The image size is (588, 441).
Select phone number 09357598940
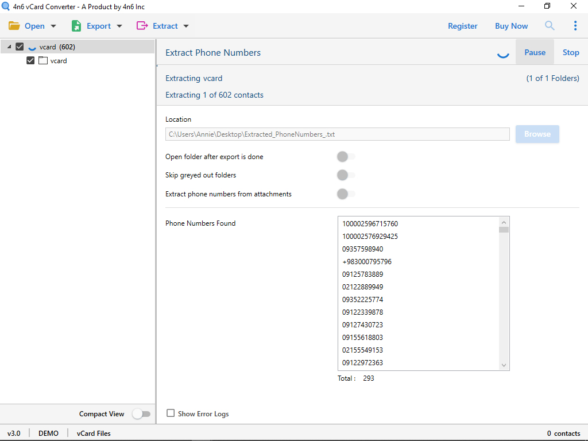coord(363,249)
